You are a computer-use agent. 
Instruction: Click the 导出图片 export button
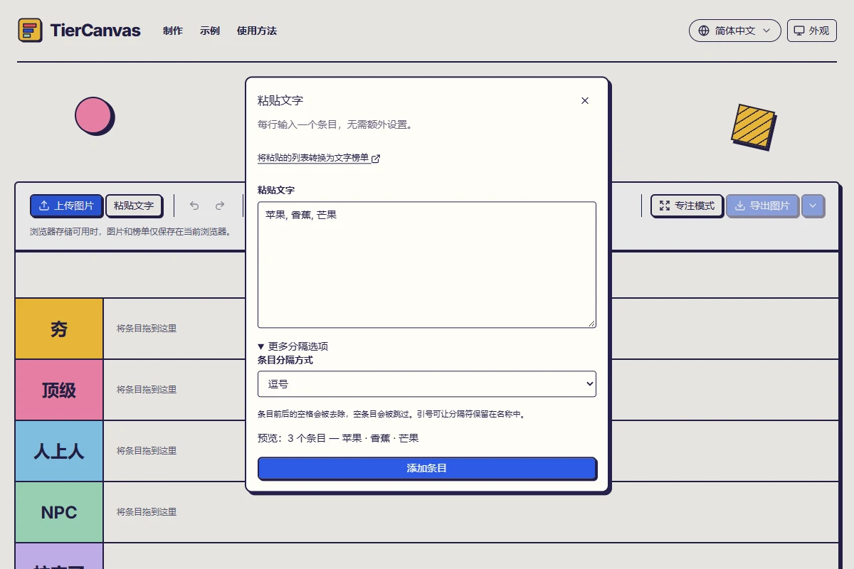762,206
